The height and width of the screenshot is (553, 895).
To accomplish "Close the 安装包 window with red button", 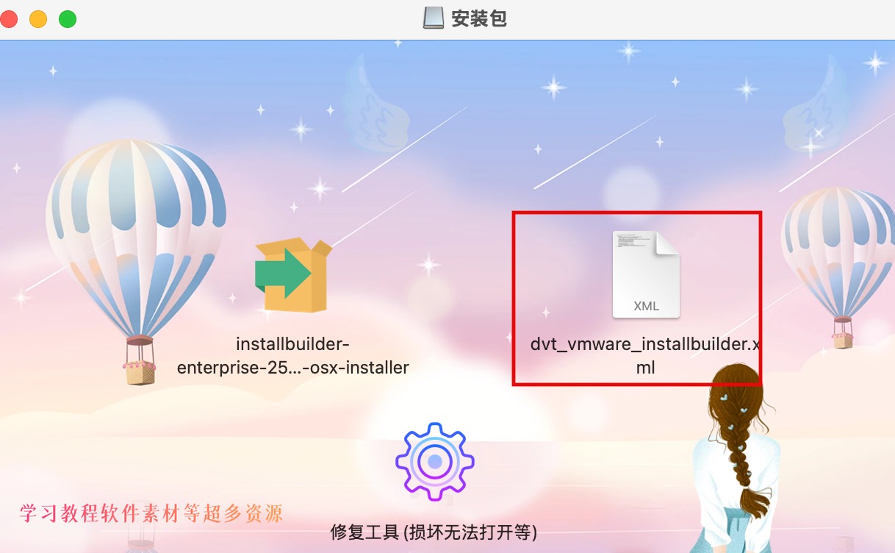I will click(x=9, y=19).
